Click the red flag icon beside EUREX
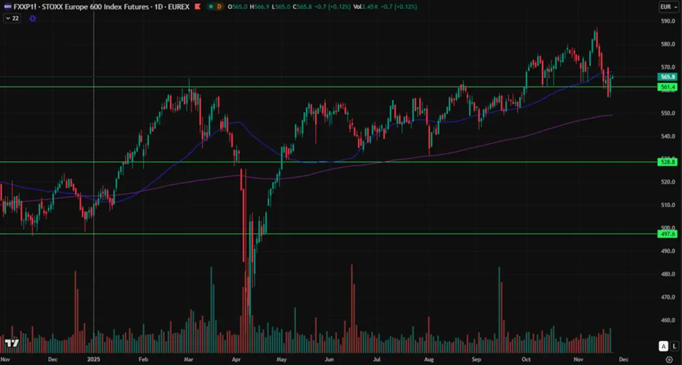This screenshot has height=365, width=682. click(x=197, y=7)
